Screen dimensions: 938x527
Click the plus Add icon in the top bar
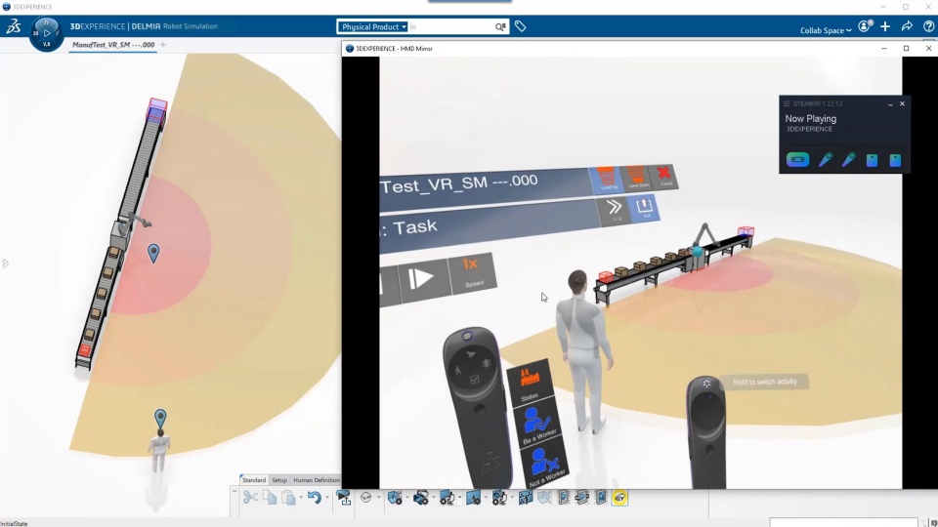point(885,26)
